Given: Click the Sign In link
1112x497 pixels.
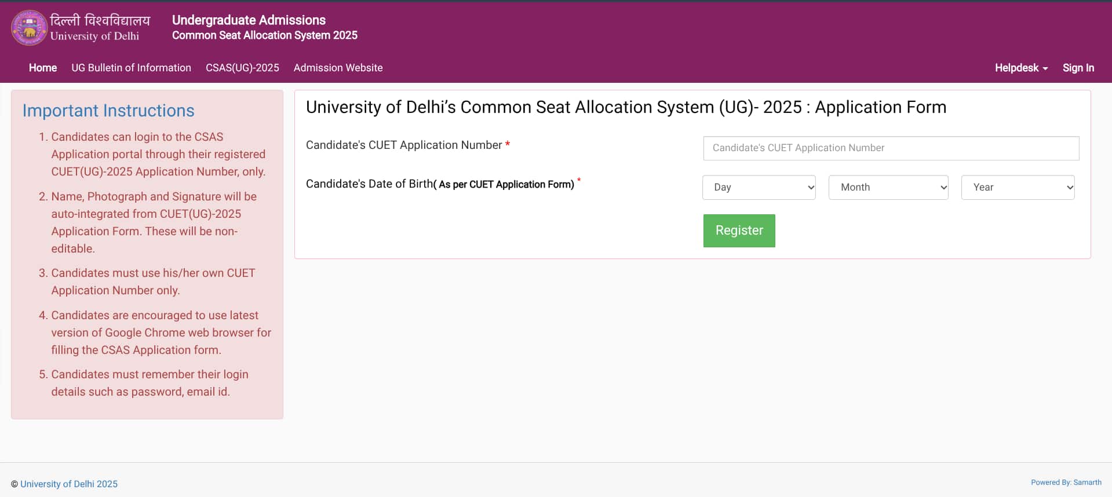Looking at the screenshot, I should click(x=1078, y=68).
